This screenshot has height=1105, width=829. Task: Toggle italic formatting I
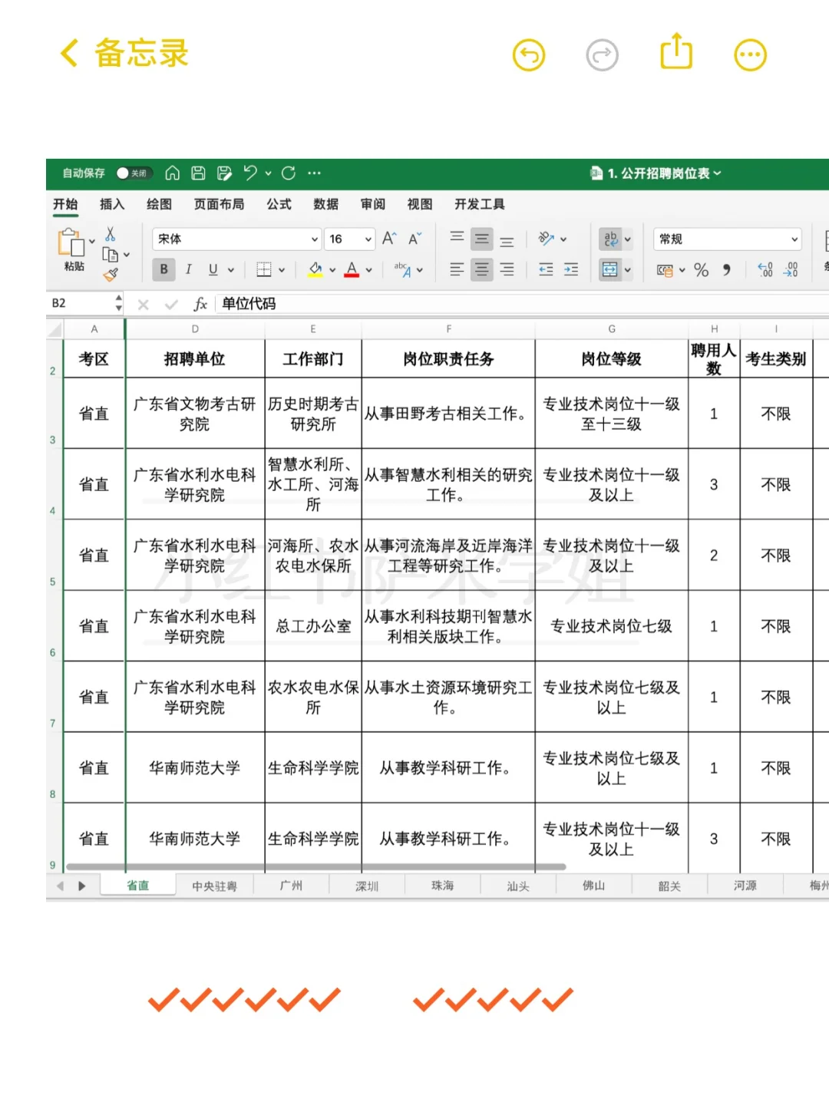[x=188, y=269]
